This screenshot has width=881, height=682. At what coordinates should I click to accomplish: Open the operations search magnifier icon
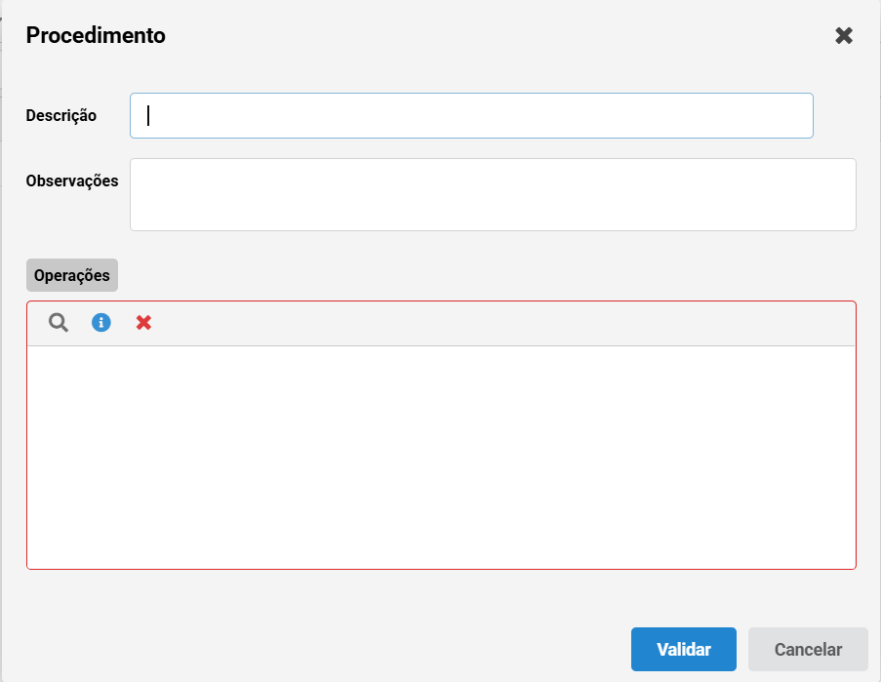[59, 323]
